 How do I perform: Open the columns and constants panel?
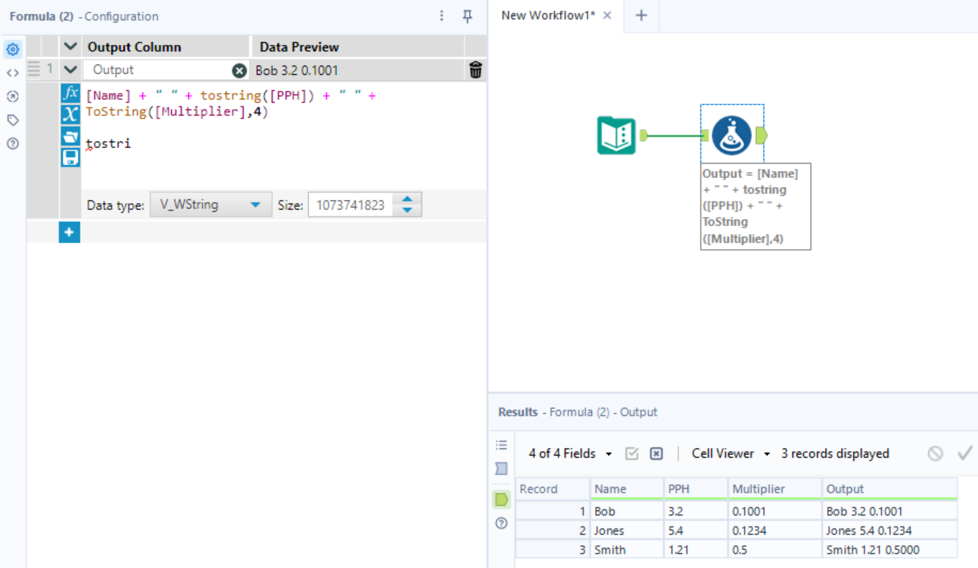[x=71, y=113]
